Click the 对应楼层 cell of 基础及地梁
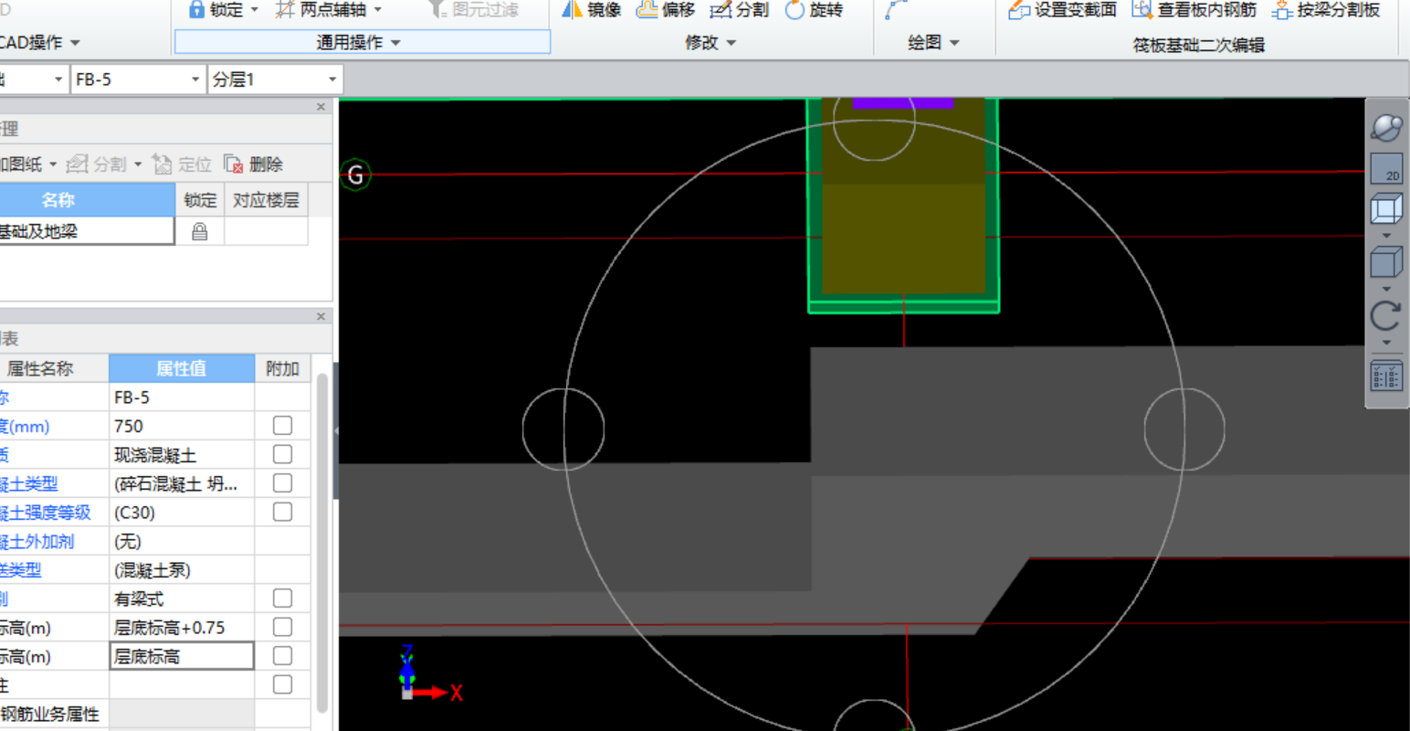 point(266,231)
